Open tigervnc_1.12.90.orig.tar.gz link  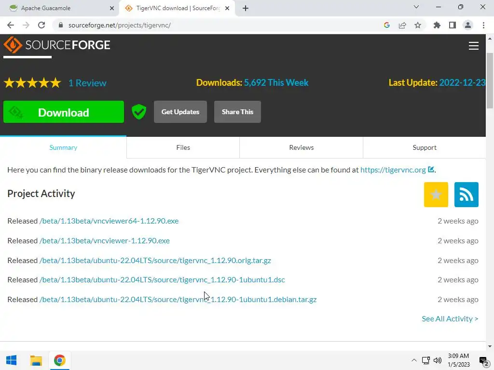pos(155,261)
